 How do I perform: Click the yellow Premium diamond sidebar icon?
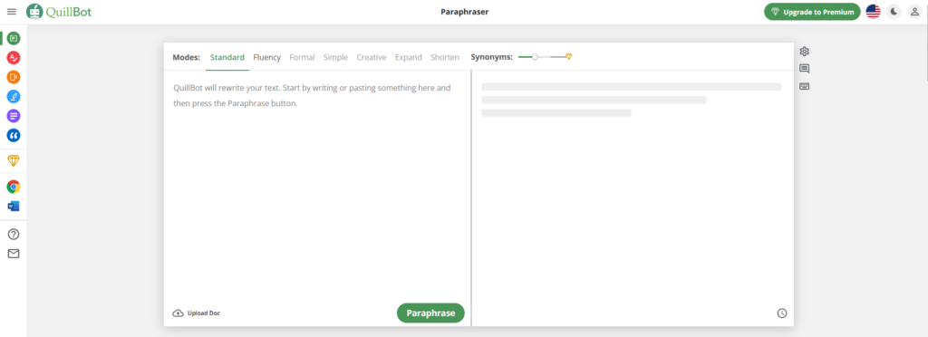point(14,161)
